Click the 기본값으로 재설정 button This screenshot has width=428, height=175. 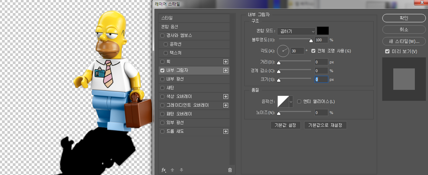[x=325, y=125]
